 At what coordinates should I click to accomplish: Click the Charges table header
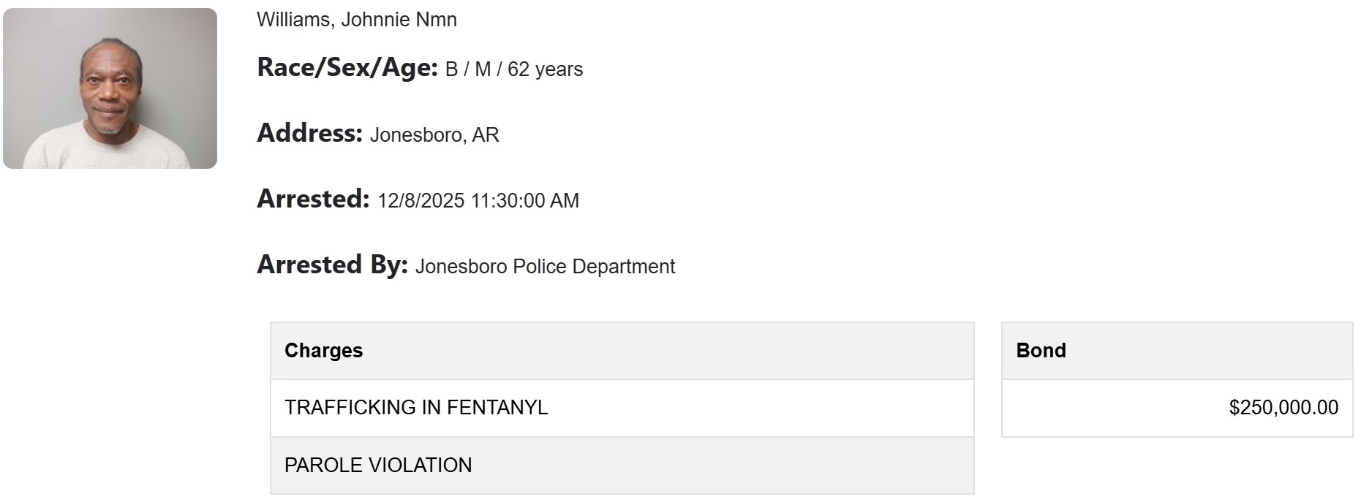323,351
